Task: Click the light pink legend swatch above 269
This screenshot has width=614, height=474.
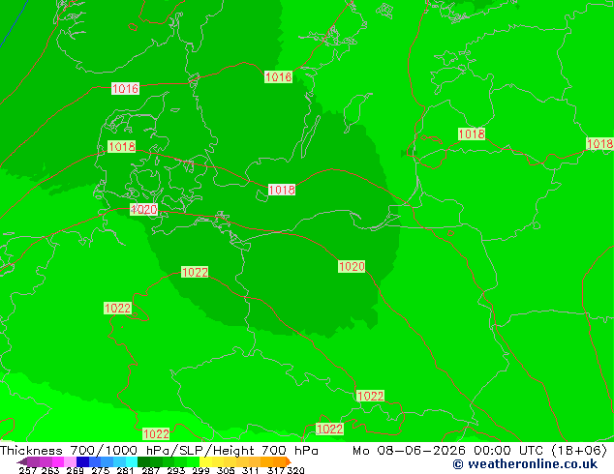Action: coord(70,461)
